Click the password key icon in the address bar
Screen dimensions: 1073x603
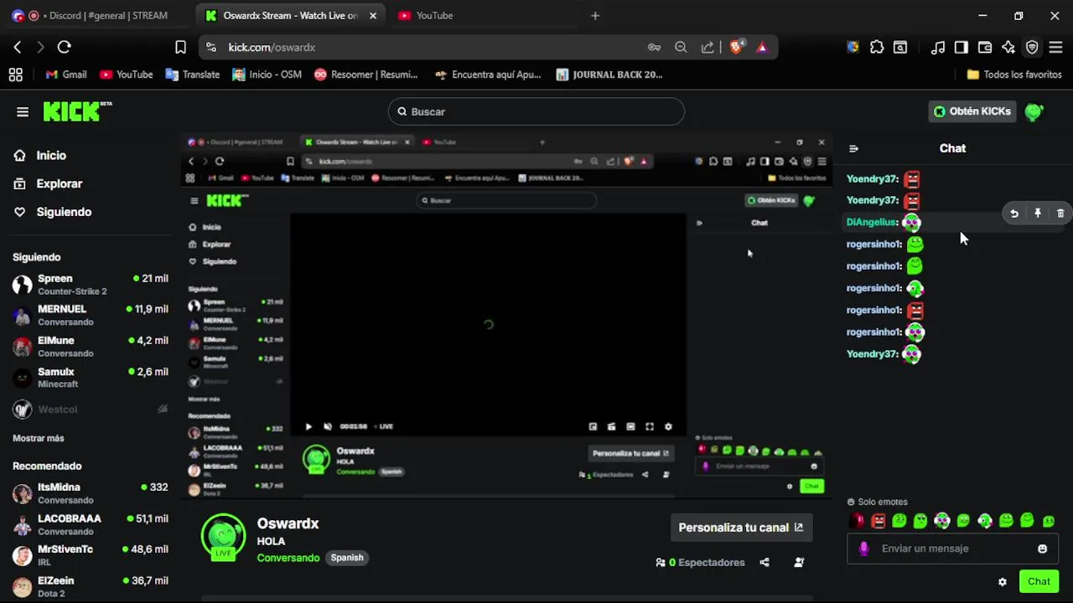pos(654,48)
